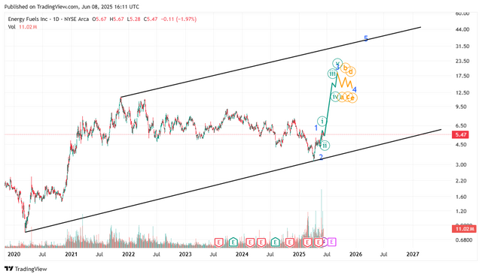The height and width of the screenshot is (277, 482).
Task: Select the orange circled e label
Action: pos(352,98)
